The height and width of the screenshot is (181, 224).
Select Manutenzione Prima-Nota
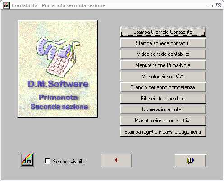(x=163, y=65)
